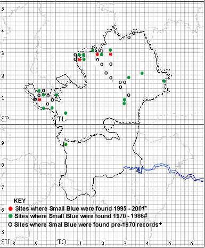Click the green dot on the county's eastern border
The image size is (205, 248).
pos(164,81)
